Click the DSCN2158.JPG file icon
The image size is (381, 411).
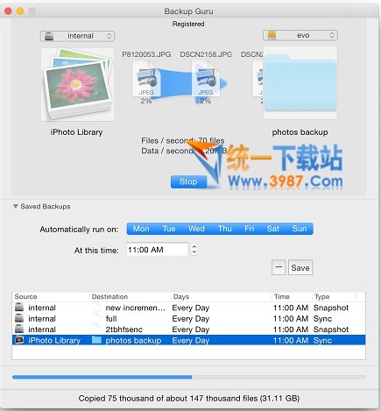coord(206,78)
